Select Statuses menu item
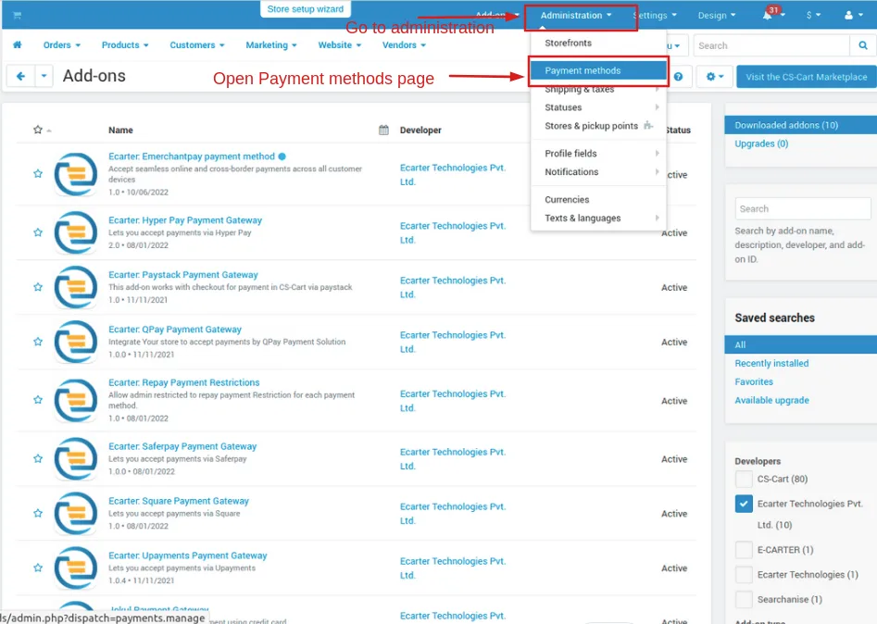Image resolution: width=877 pixels, height=624 pixels. click(598, 107)
